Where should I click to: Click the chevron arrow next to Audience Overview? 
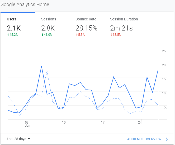pyautogui.click(x=167, y=139)
